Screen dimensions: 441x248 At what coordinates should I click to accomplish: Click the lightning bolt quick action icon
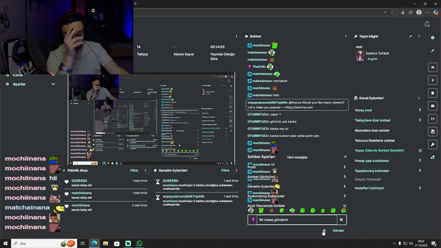coord(433,80)
